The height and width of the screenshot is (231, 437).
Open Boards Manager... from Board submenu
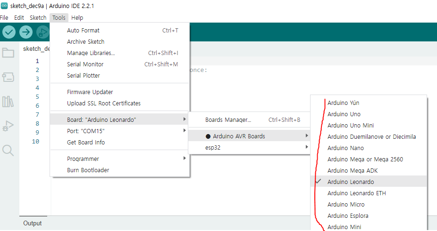(x=249, y=120)
